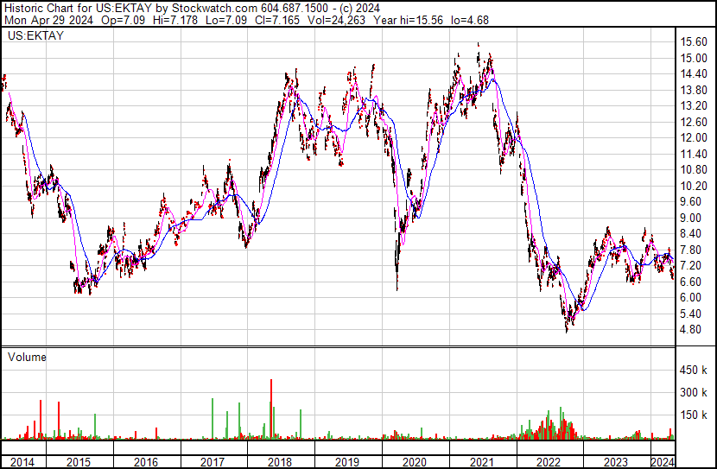
Task: Click the 300 k volume axis label
Action: (694, 393)
